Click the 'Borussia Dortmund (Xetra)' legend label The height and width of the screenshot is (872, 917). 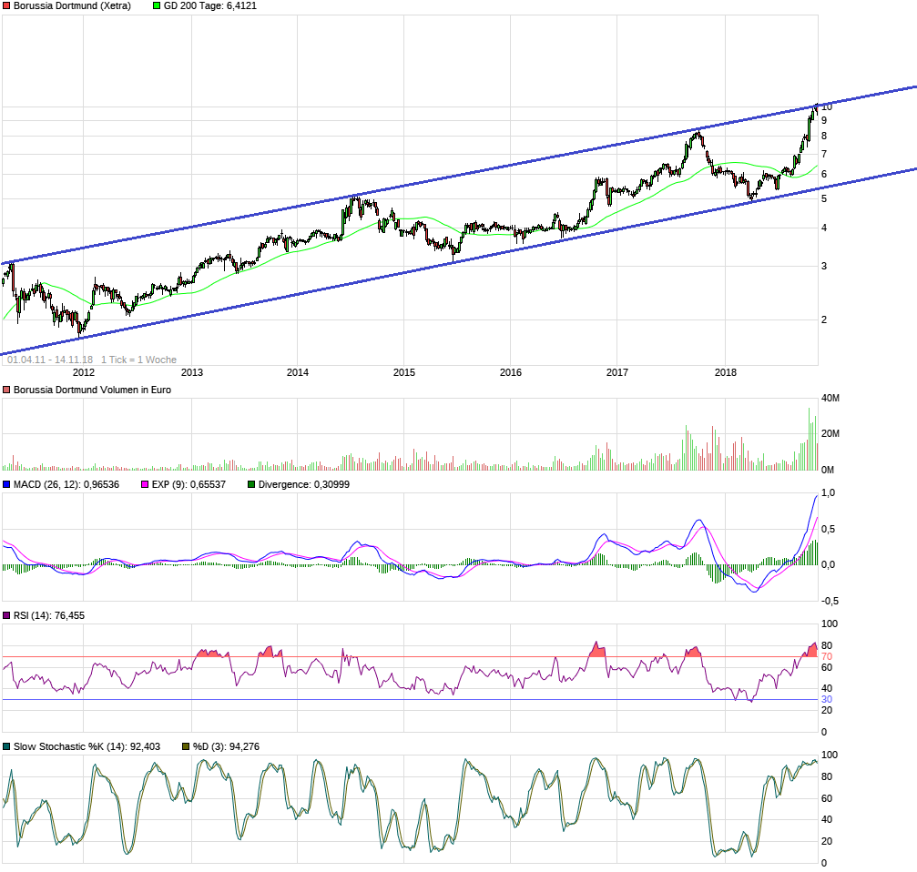(x=72, y=5)
